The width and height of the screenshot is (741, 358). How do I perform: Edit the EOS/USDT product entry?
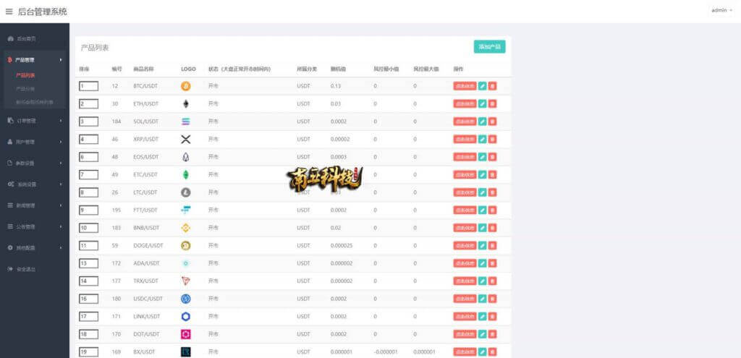tap(482, 157)
